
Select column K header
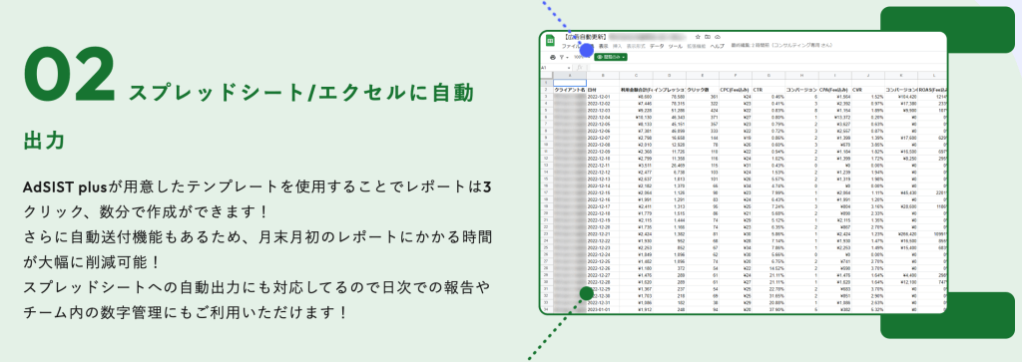click(x=900, y=76)
